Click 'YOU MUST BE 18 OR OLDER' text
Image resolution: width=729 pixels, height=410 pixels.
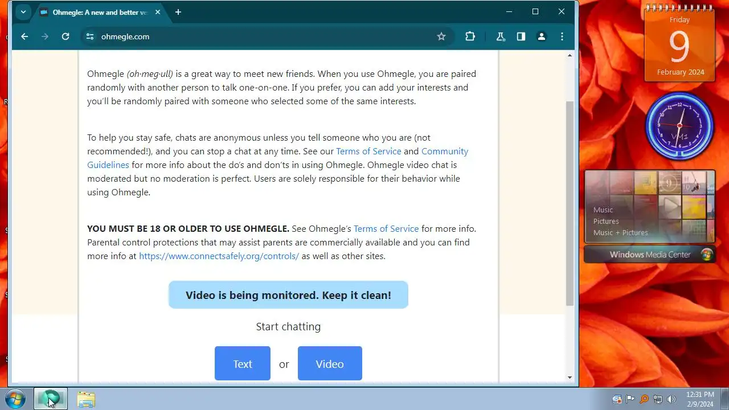pos(188,229)
